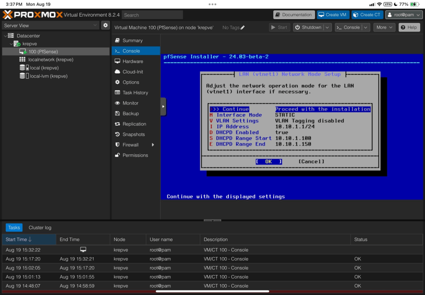Open the root@pam user menu
Screen dimensions: 425x295
[x=404, y=15]
